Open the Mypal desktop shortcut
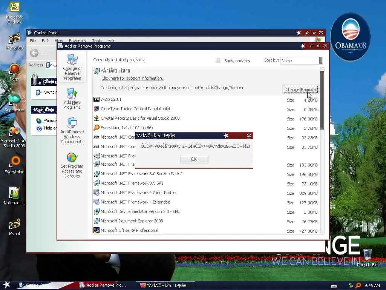Screen dimensions: 386x290 pyautogui.click(x=15, y=227)
